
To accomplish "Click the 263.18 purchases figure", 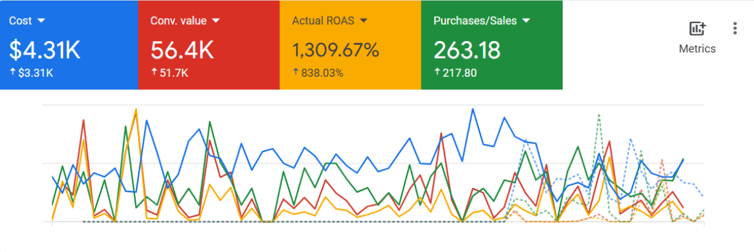I will (x=467, y=50).
